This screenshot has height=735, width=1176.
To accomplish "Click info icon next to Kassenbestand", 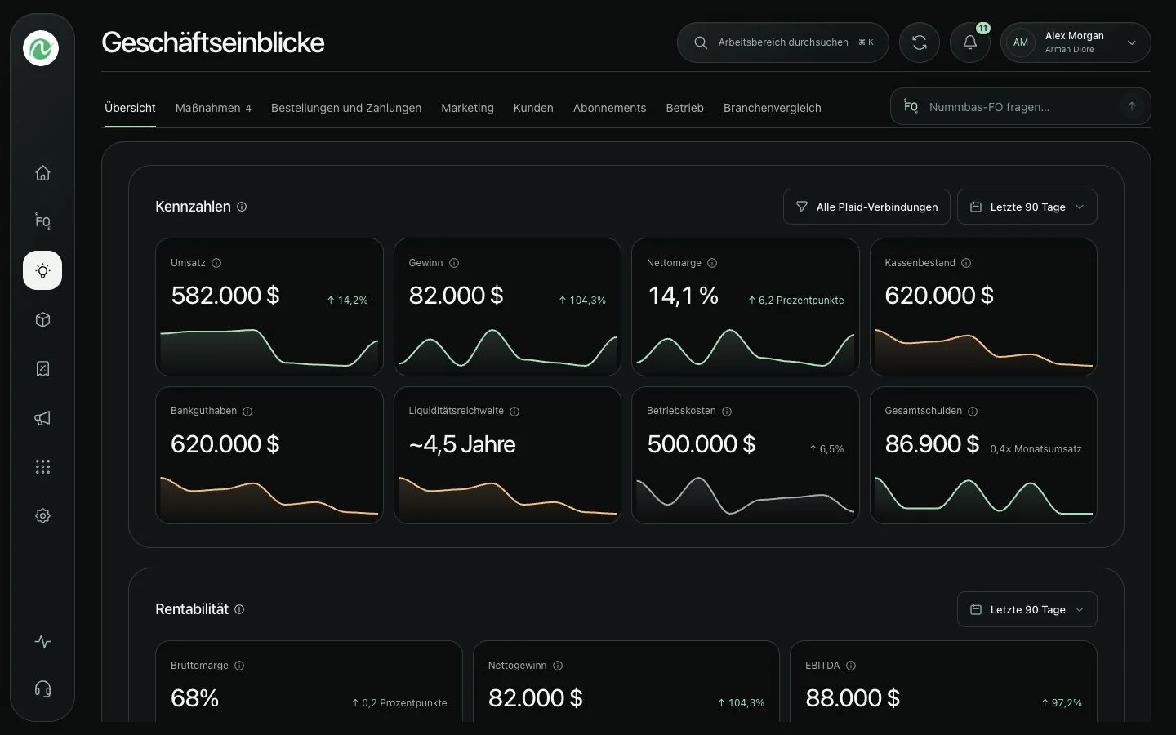I will [x=966, y=263].
